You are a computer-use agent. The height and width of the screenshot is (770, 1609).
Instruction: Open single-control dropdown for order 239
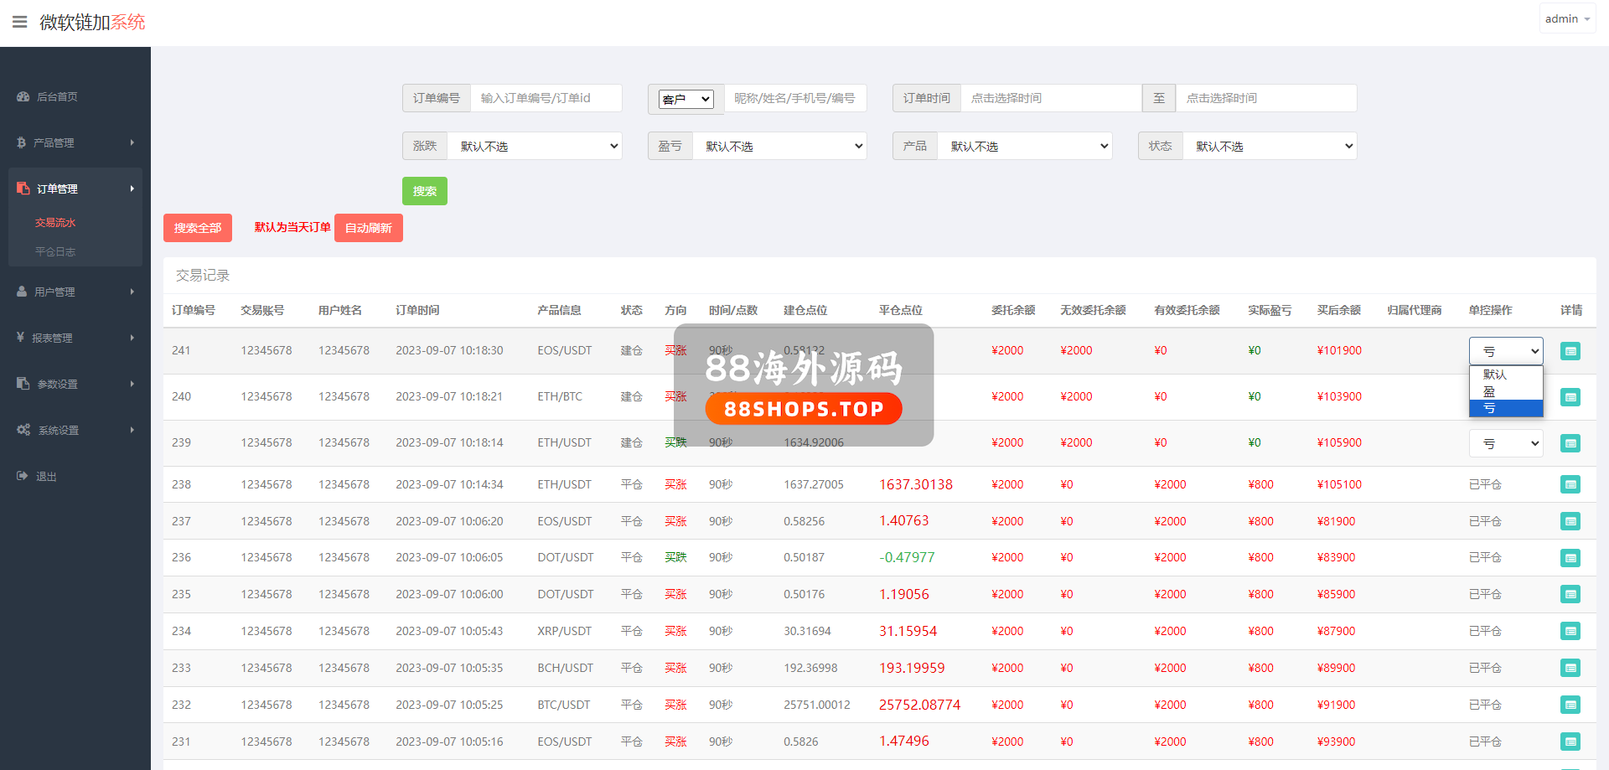(1505, 443)
